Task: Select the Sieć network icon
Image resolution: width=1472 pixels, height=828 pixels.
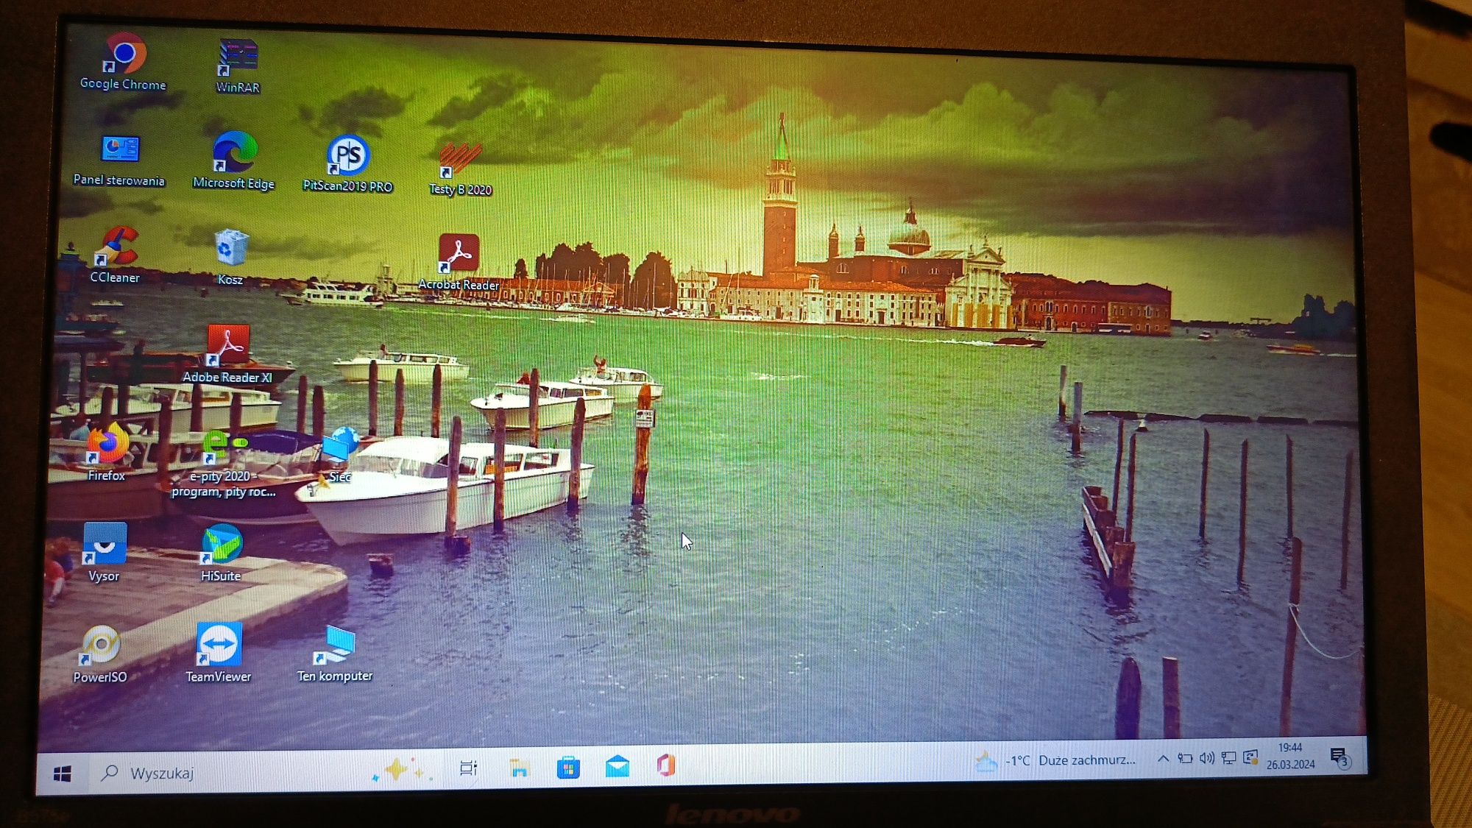Action: pos(340,455)
